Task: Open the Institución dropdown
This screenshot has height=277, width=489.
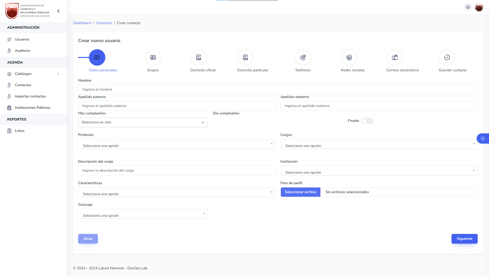Action: point(379,171)
